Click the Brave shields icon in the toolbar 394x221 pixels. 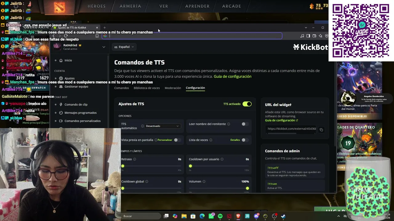(x=326, y=36)
